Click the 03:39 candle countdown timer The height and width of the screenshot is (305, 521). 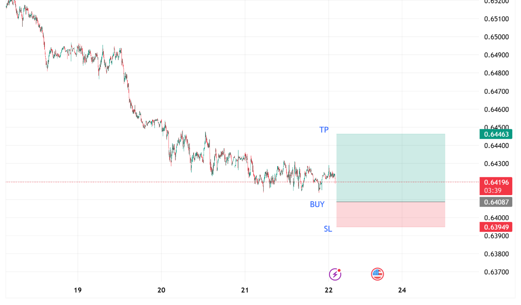tap(493, 191)
